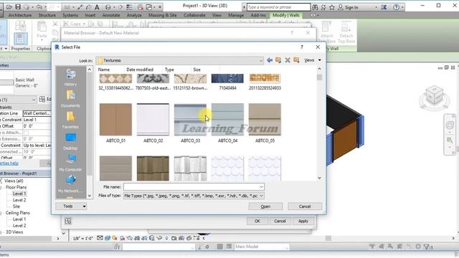Click Material Browser bottom-left asset icon

point(68,221)
